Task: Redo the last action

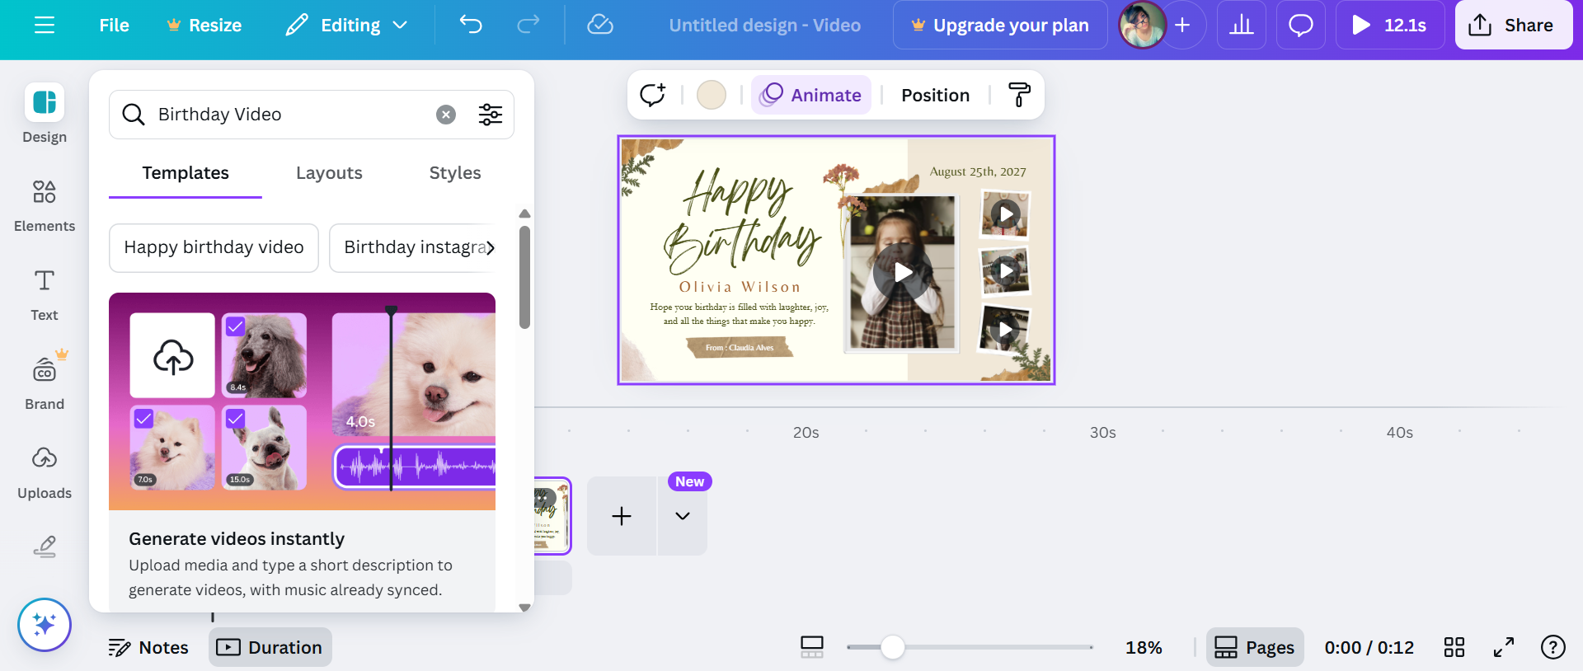Action: click(528, 25)
